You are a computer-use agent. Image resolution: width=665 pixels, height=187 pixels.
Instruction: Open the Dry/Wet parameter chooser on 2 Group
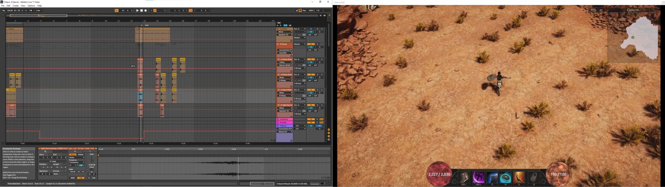pos(285,53)
